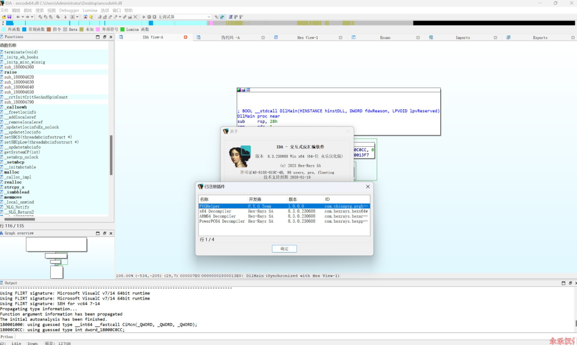Click the blue-red breakpoint list toolbar icon
Screen dimensions: 577x345
(231, 17)
